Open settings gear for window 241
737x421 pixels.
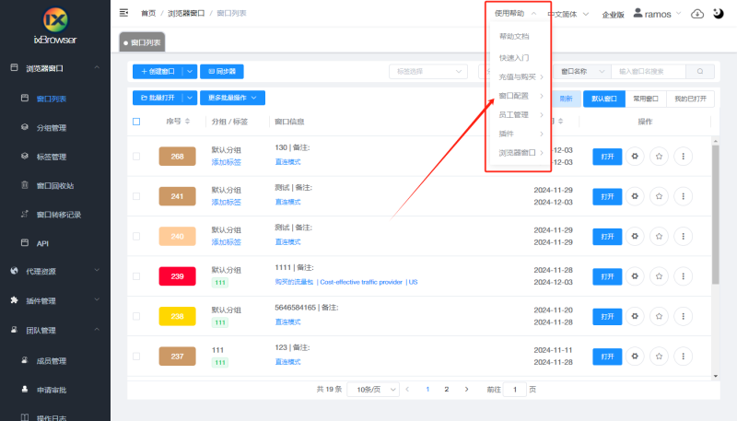[x=635, y=196]
